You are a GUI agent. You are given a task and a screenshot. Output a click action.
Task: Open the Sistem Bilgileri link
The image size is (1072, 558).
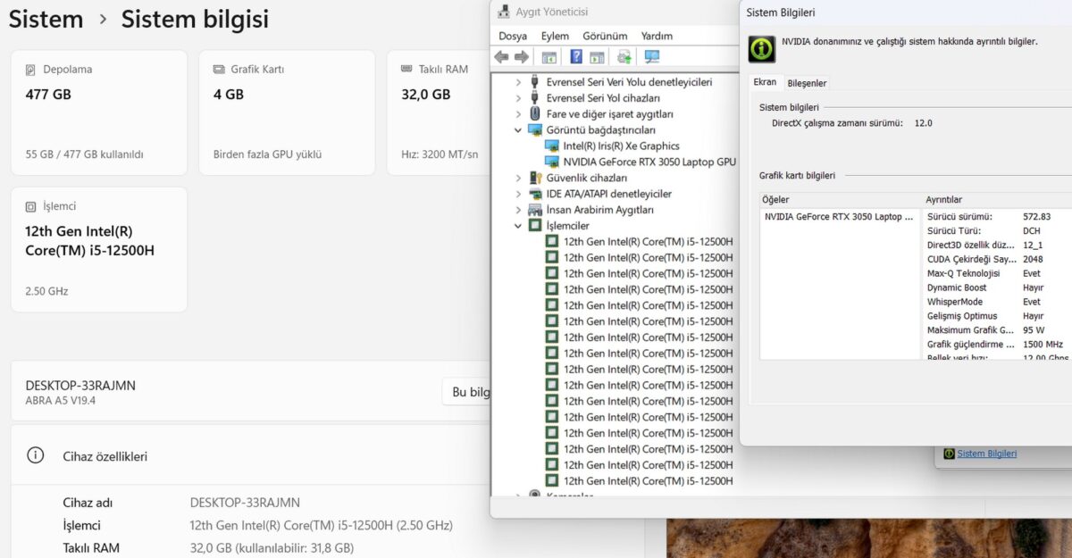click(x=986, y=454)
